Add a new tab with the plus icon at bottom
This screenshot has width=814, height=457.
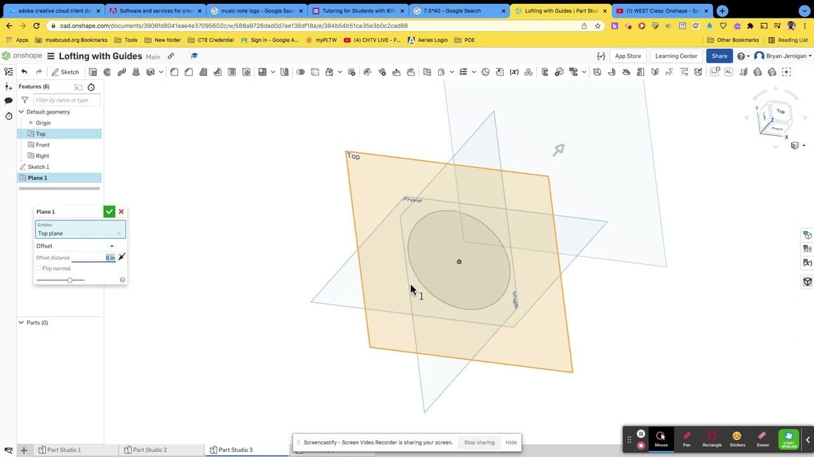[x=24, y=450]
